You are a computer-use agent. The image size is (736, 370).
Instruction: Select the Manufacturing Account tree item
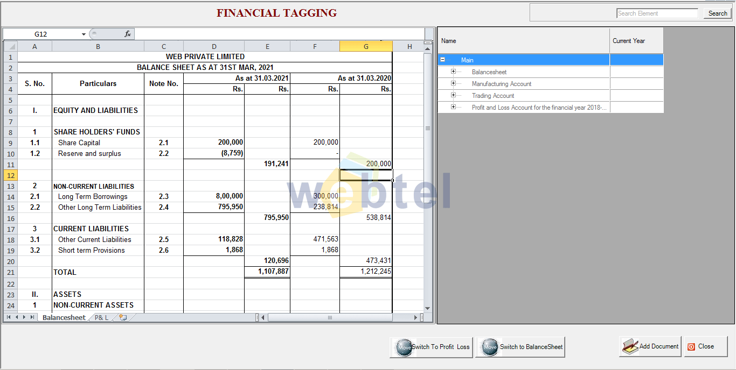coord(502,84)
